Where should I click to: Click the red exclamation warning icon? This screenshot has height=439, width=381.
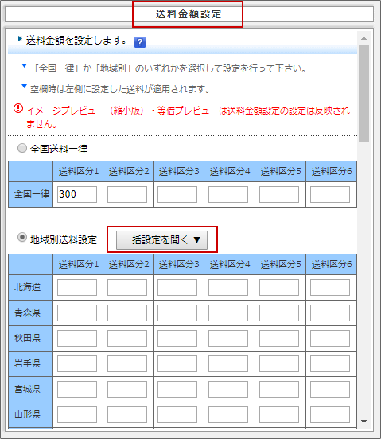pyautogui.click(x=18, y=108)
